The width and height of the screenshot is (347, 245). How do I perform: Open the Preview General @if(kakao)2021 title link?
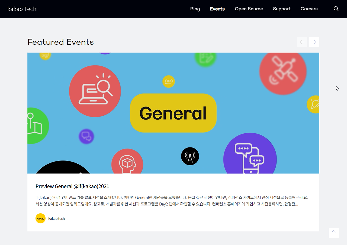pyautogui.click(x=72, y=186)
